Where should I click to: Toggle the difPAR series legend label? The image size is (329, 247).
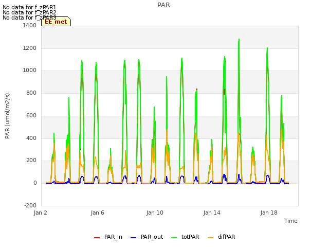tap(226, 237)
